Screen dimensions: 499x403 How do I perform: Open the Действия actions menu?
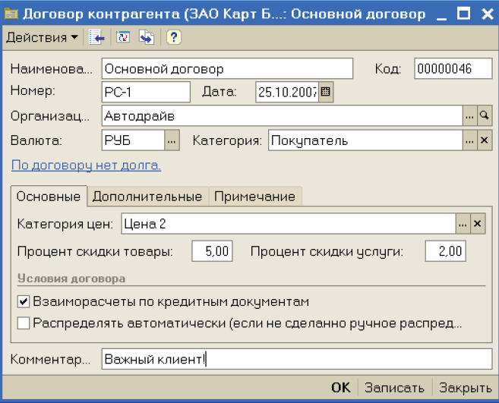[x=42, y=37]
